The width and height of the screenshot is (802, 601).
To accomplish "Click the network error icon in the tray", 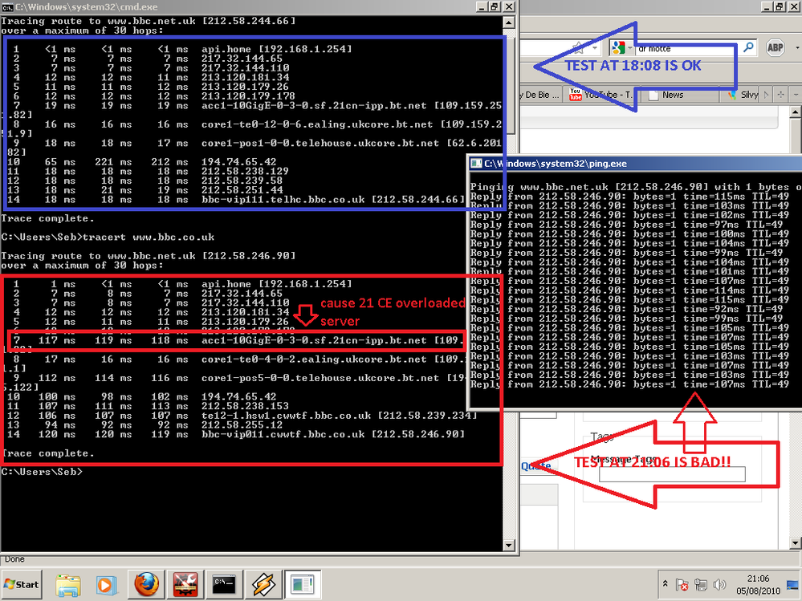I will tap(682, 586).
